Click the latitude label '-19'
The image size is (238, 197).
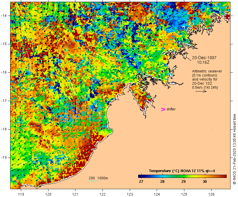point(3,158)
